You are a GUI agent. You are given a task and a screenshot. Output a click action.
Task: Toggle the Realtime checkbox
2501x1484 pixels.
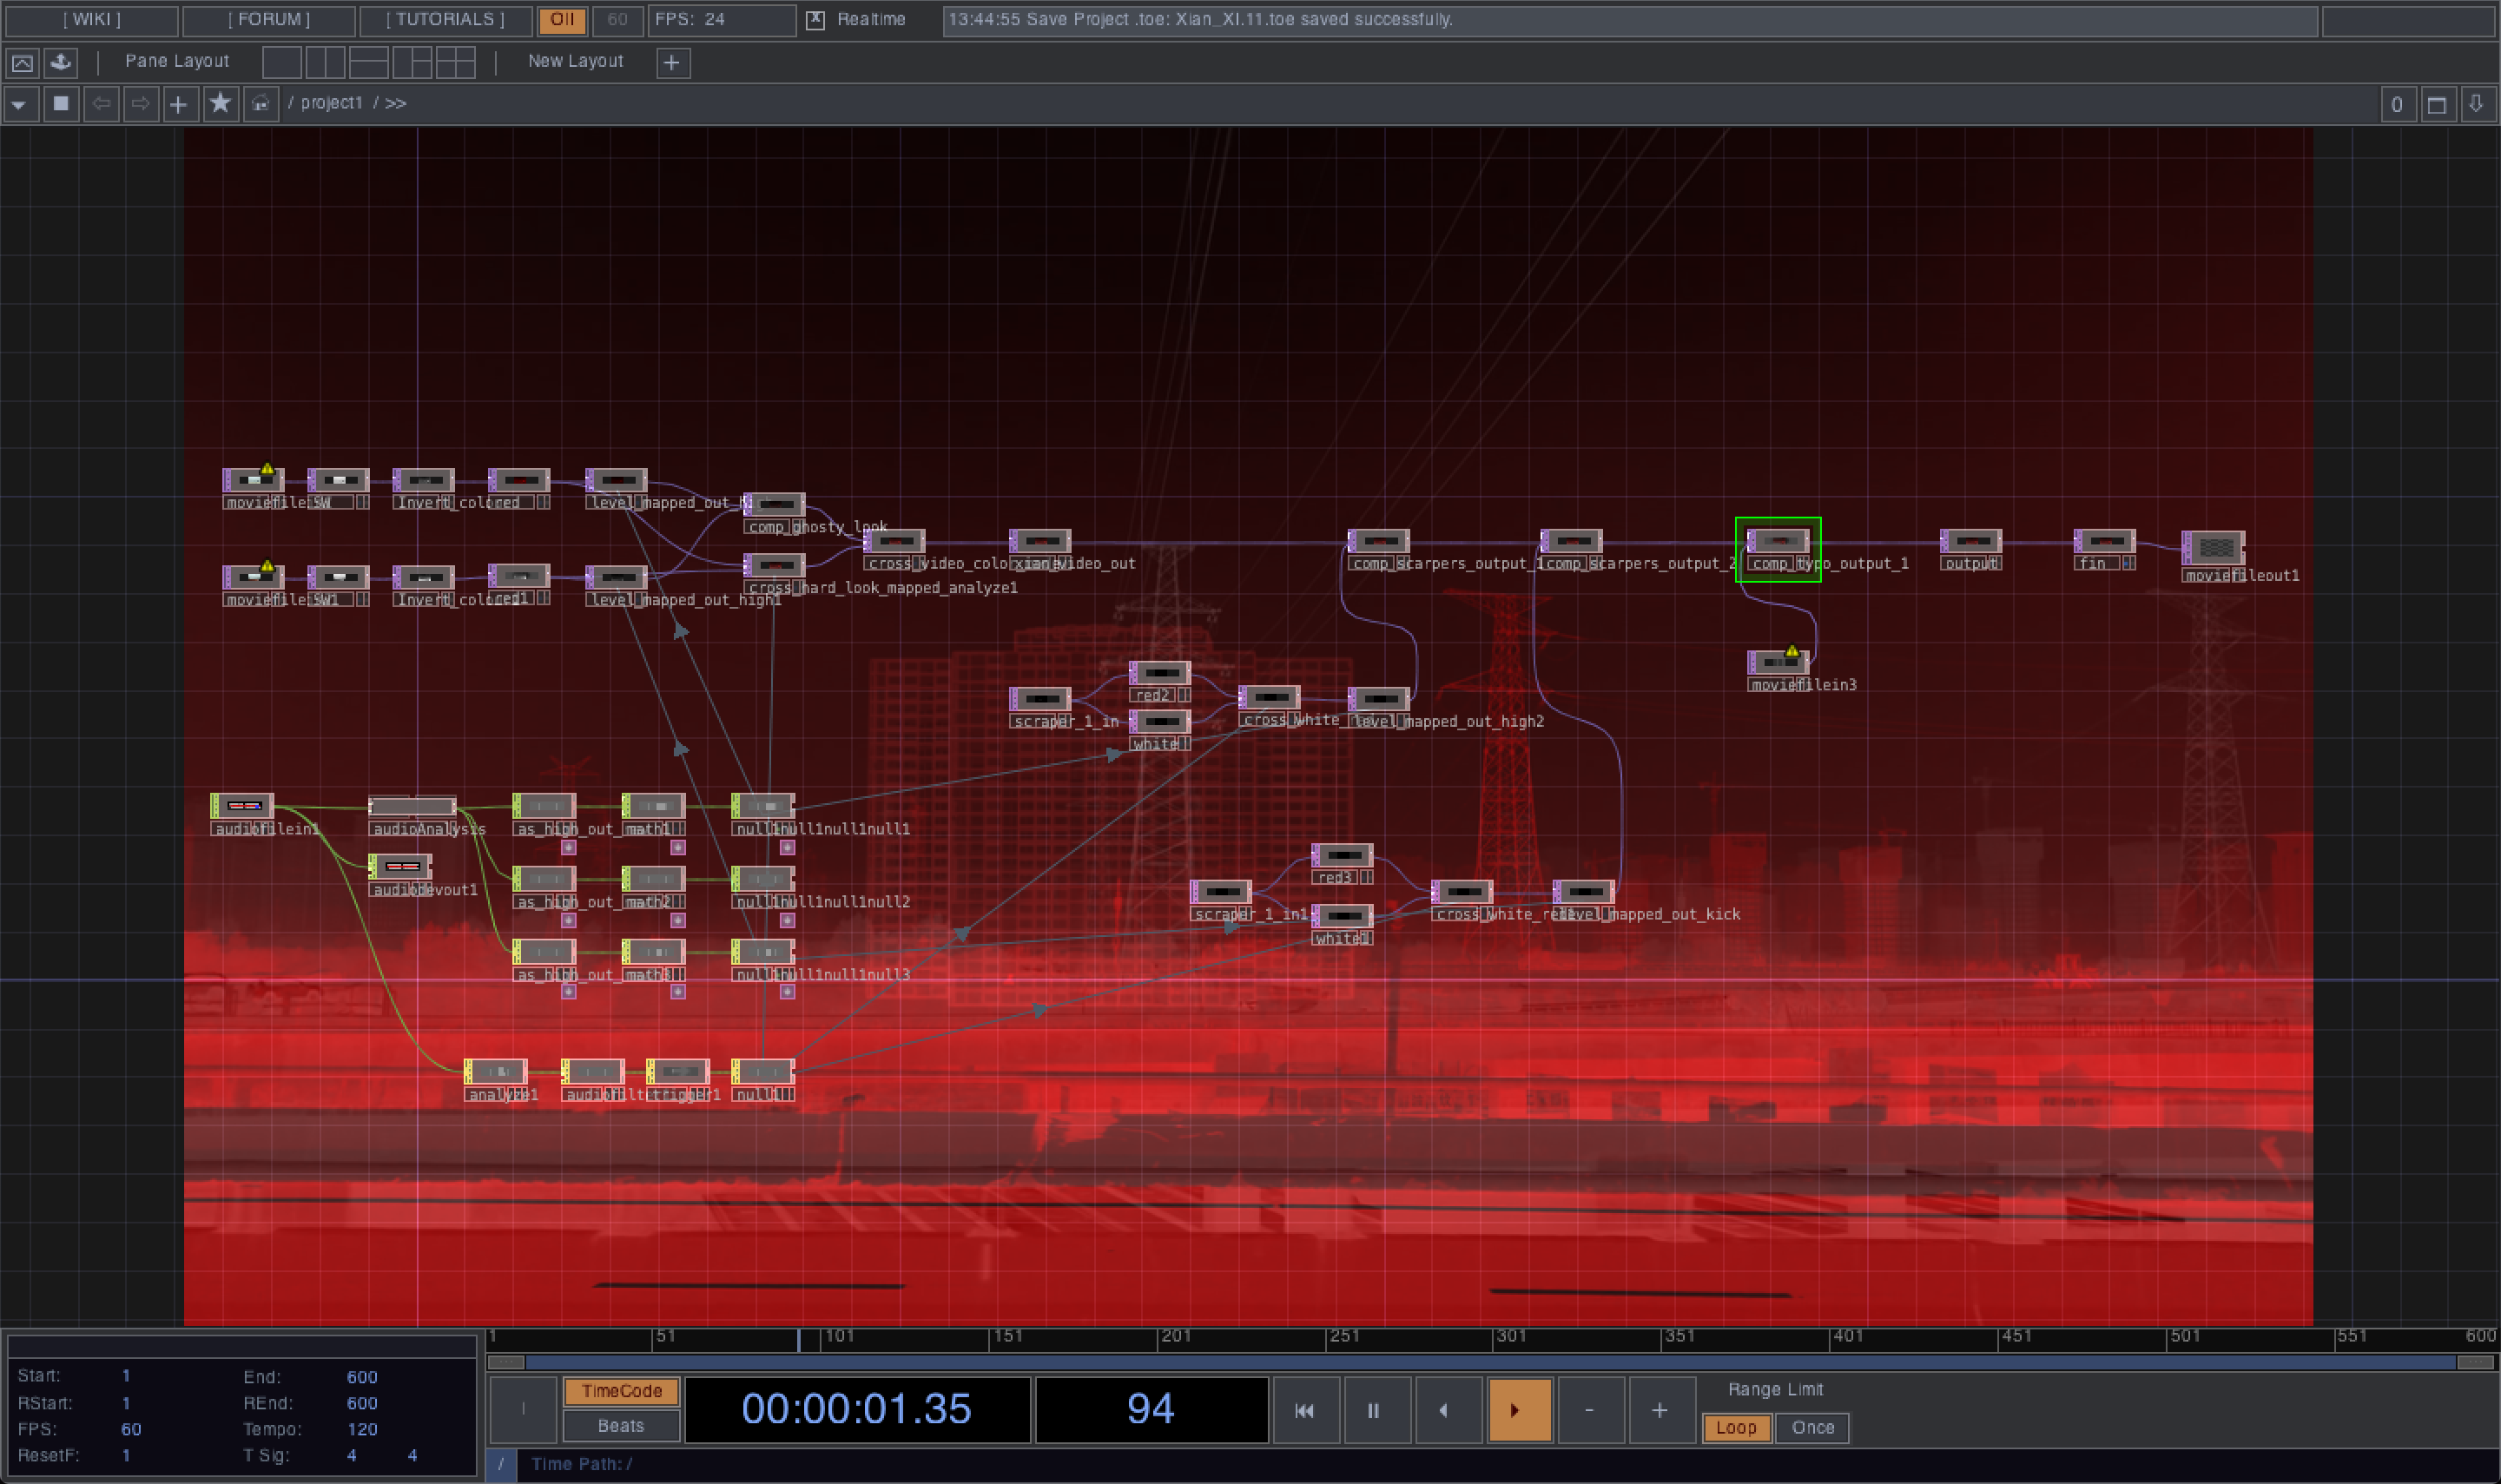[x=815, y=20]
